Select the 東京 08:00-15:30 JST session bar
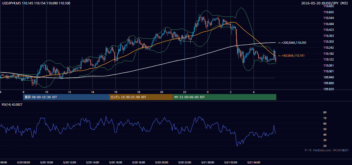352x165 pixels. pos(66,97)
